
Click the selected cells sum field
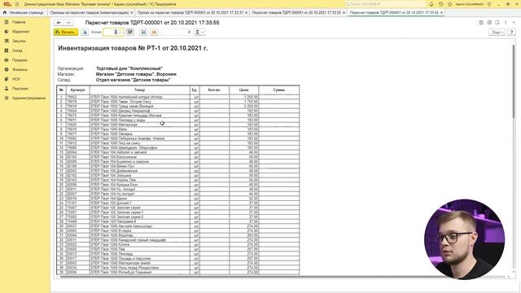(x=177, y=33)
